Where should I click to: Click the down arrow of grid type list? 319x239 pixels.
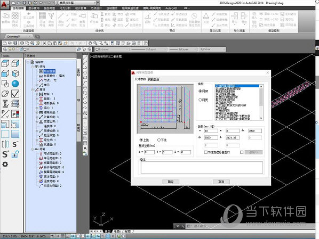click(261, 118)
